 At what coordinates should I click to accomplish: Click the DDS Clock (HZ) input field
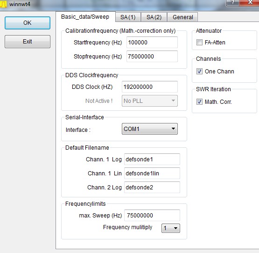(x=150, y=87)
